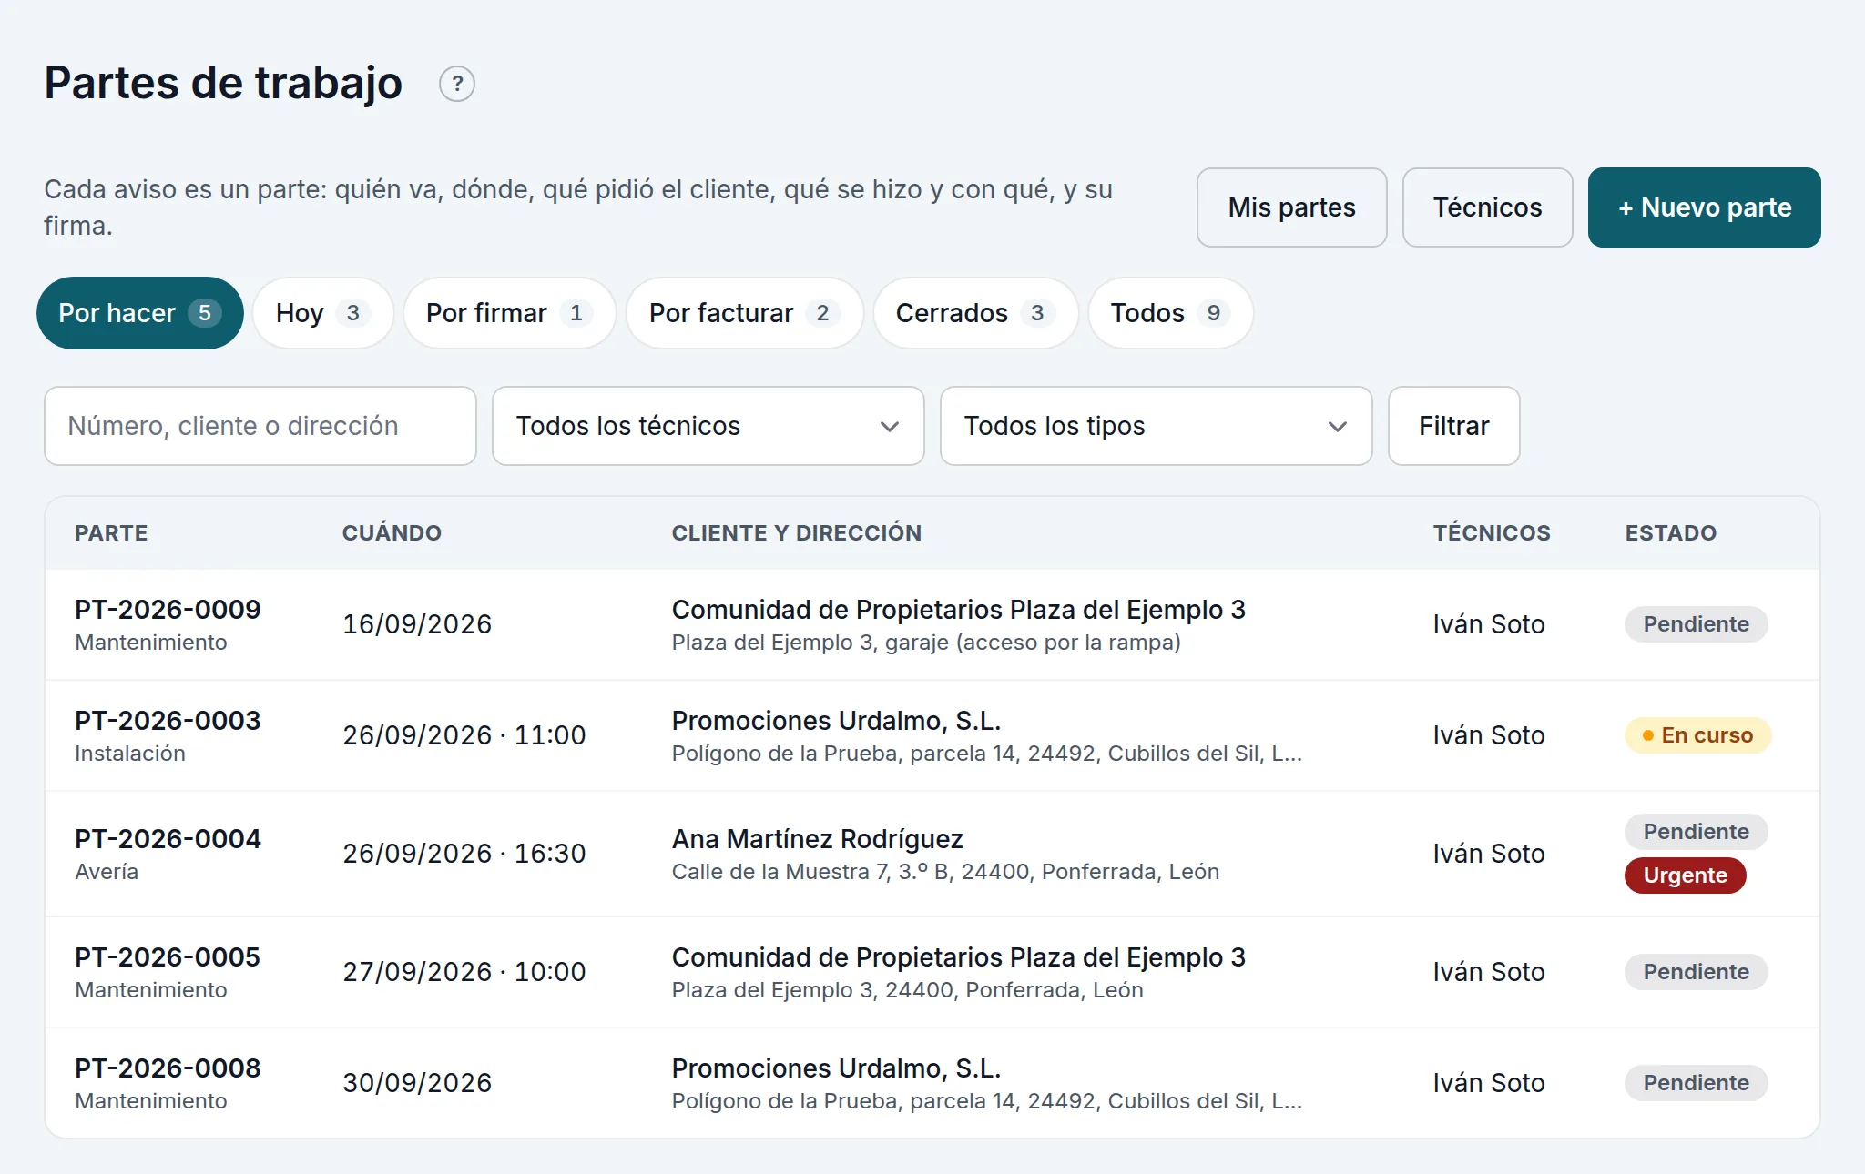Create a new parte with Nuevo parte

point(1704,207)
